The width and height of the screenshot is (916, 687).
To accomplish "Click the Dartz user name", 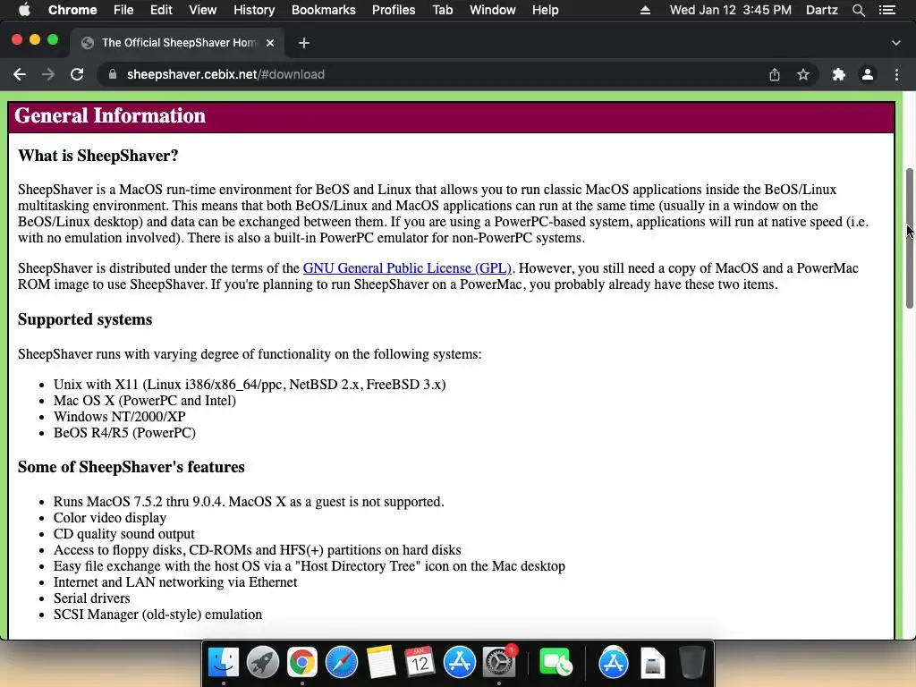I will (821, 10).
